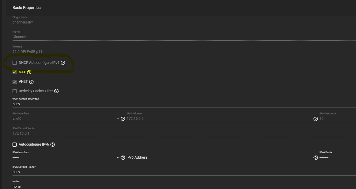Screen dimensions: 356x189
Task: Click help icon next to IPv4 Interface
Action: pos(123,119)
